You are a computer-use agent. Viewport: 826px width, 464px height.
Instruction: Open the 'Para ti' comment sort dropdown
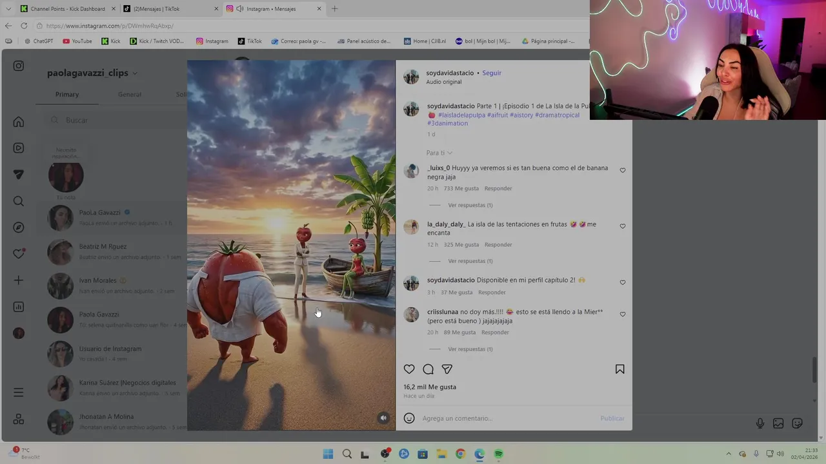point(439,153)
